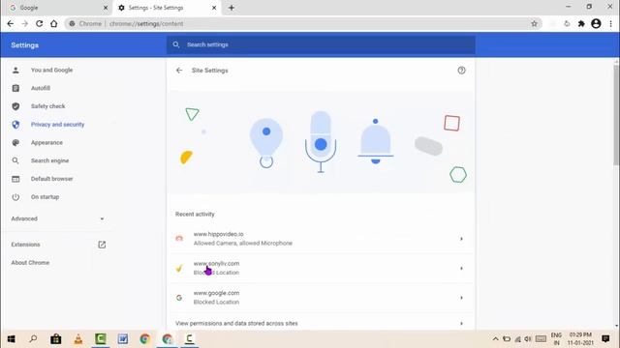Click the Default browser window icon
The width and height of the screenshot is (620, 348).
click(x=15, y=179)
